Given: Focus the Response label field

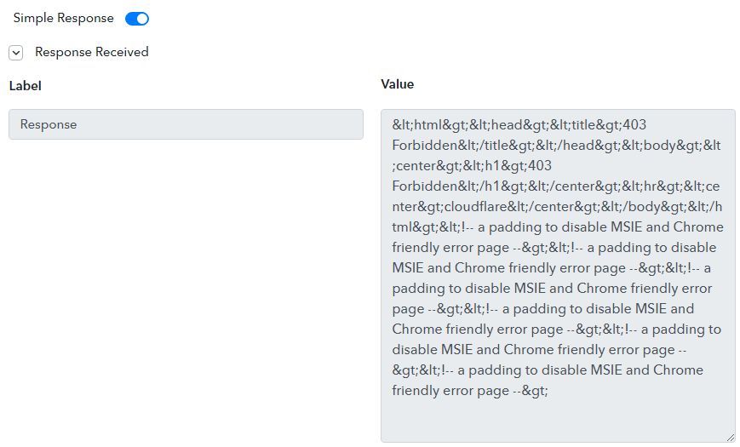Looking at the screenshot, I should pyautogui.click(x=186, y=124).
